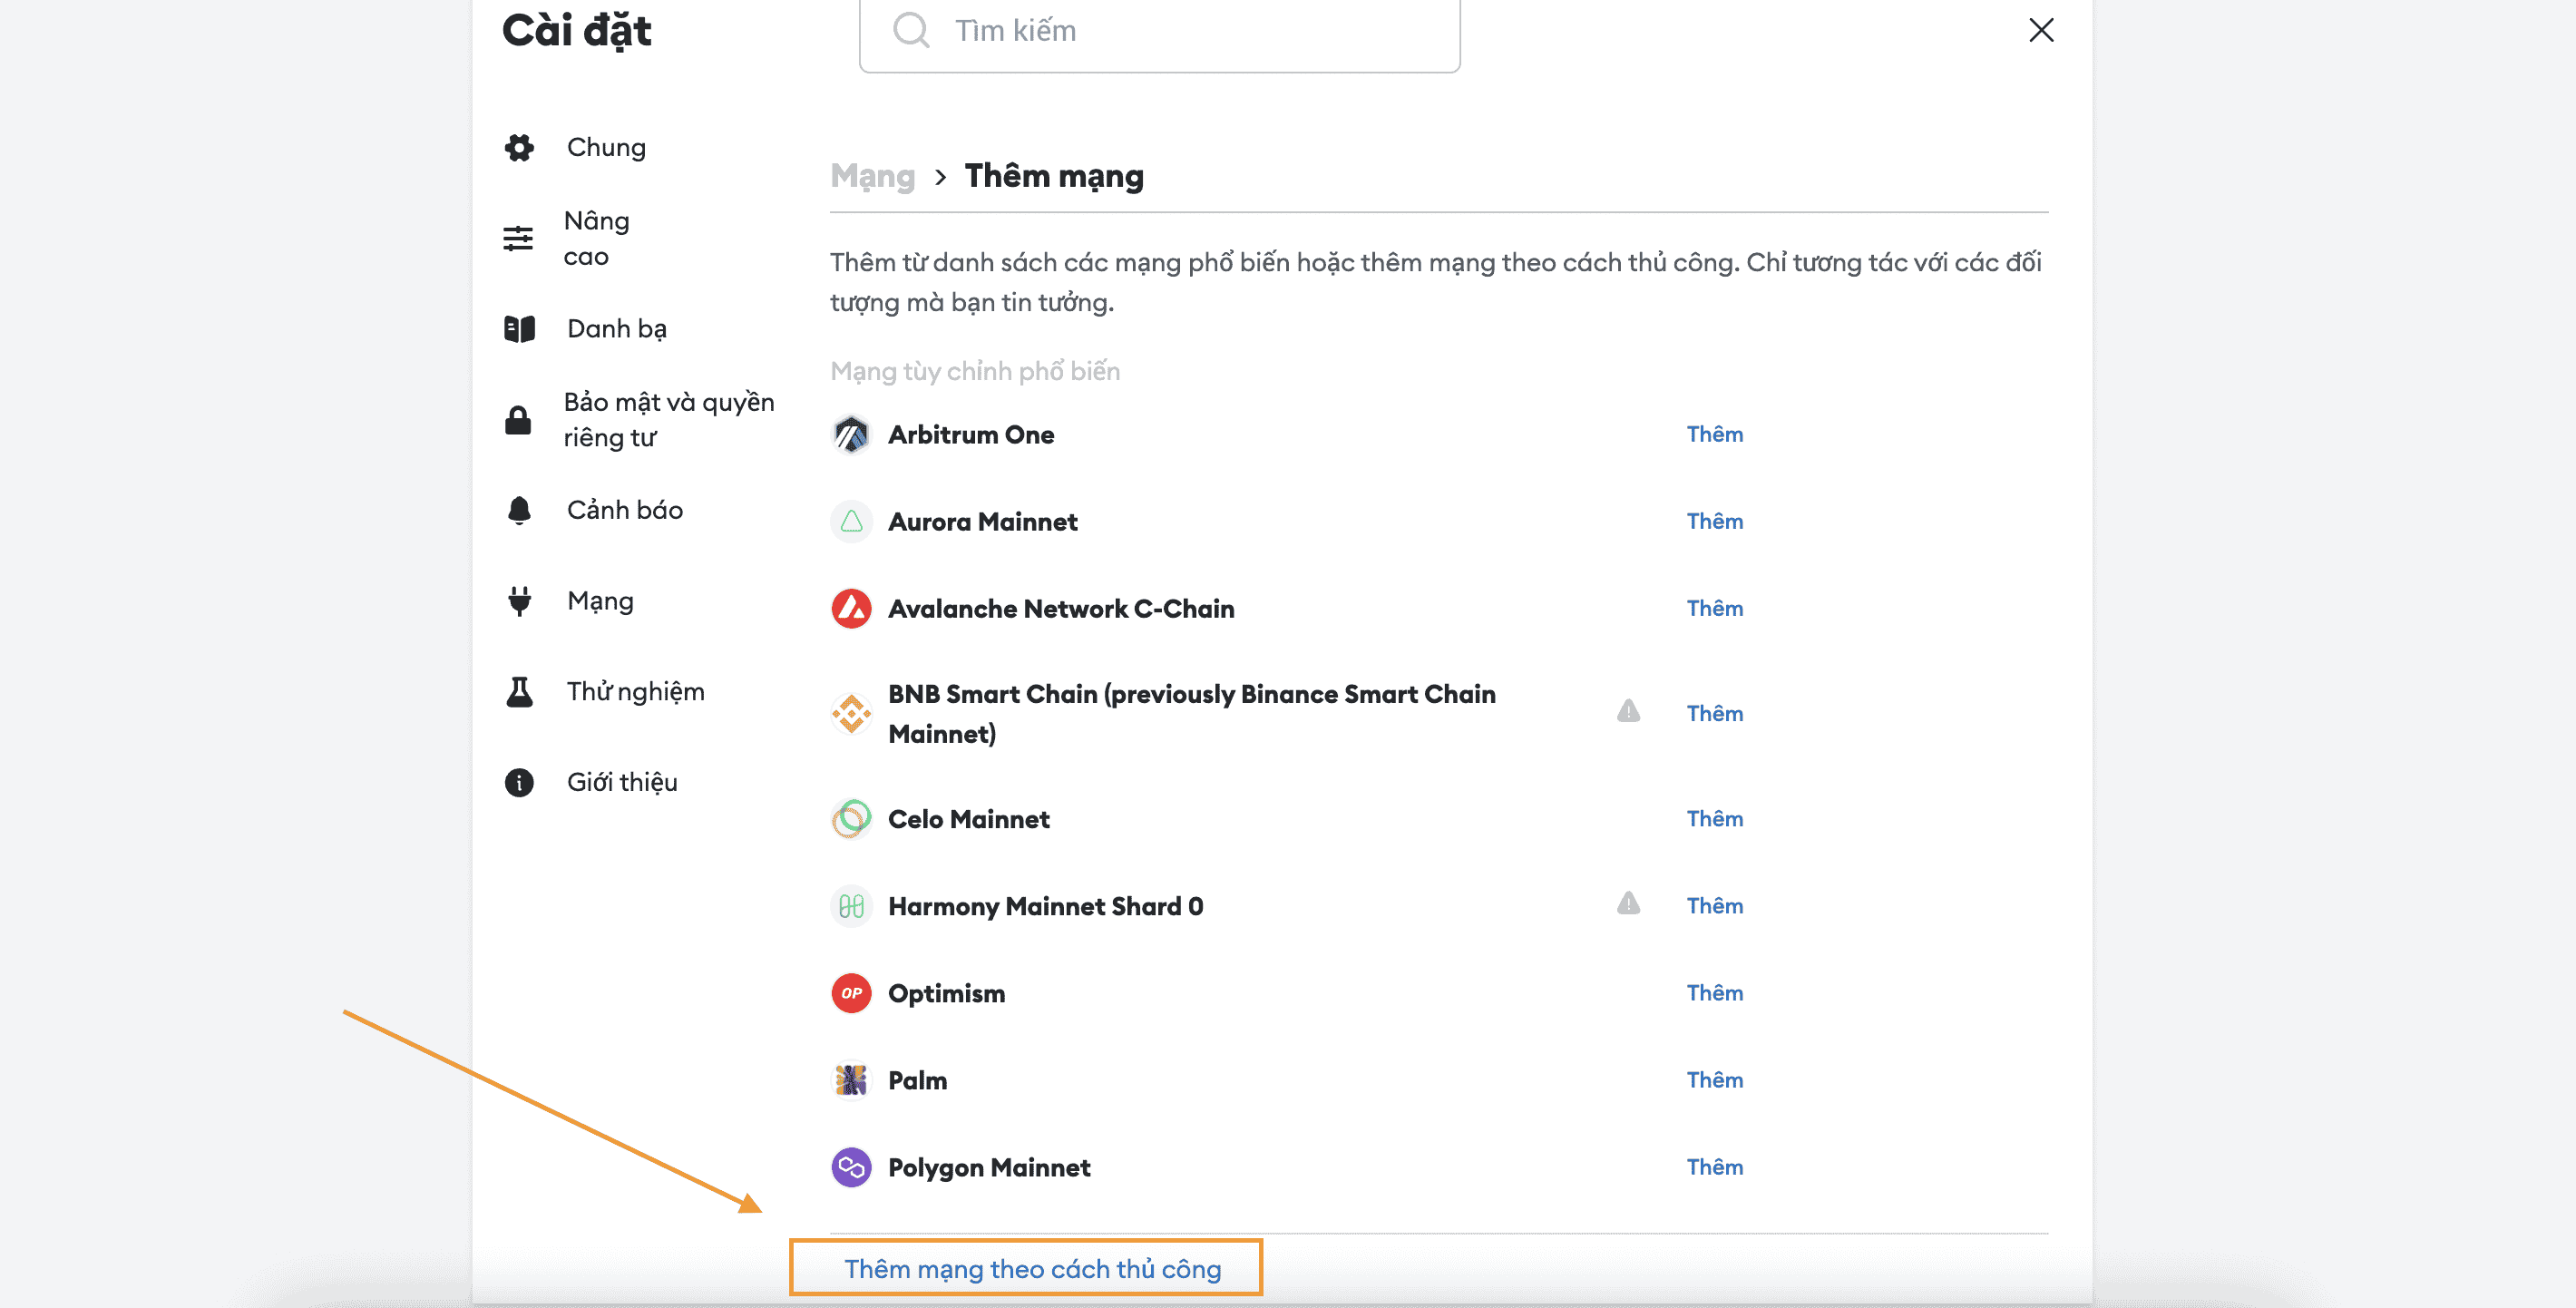Go to Danh bạ contacts section
This screenshot has height=1308, width=2576.
click(616, 329)
